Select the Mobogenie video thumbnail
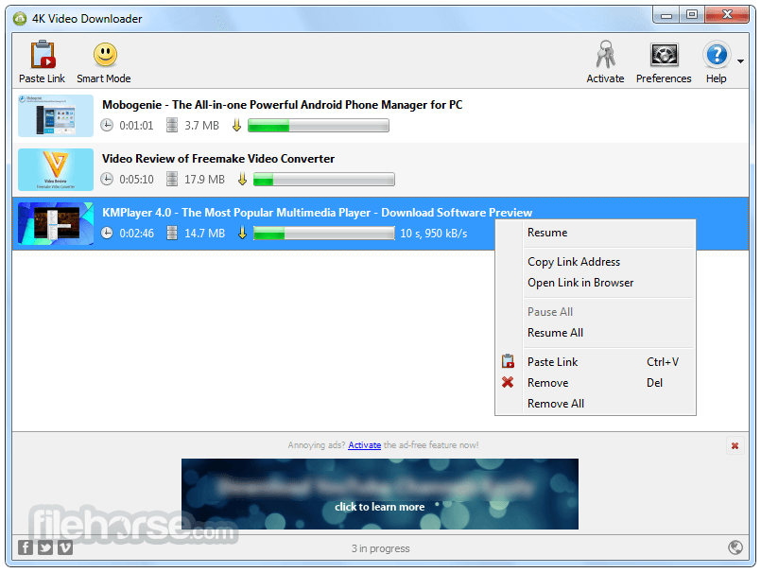Viewport: 761px width, 573px height. [x=56, y=115]
